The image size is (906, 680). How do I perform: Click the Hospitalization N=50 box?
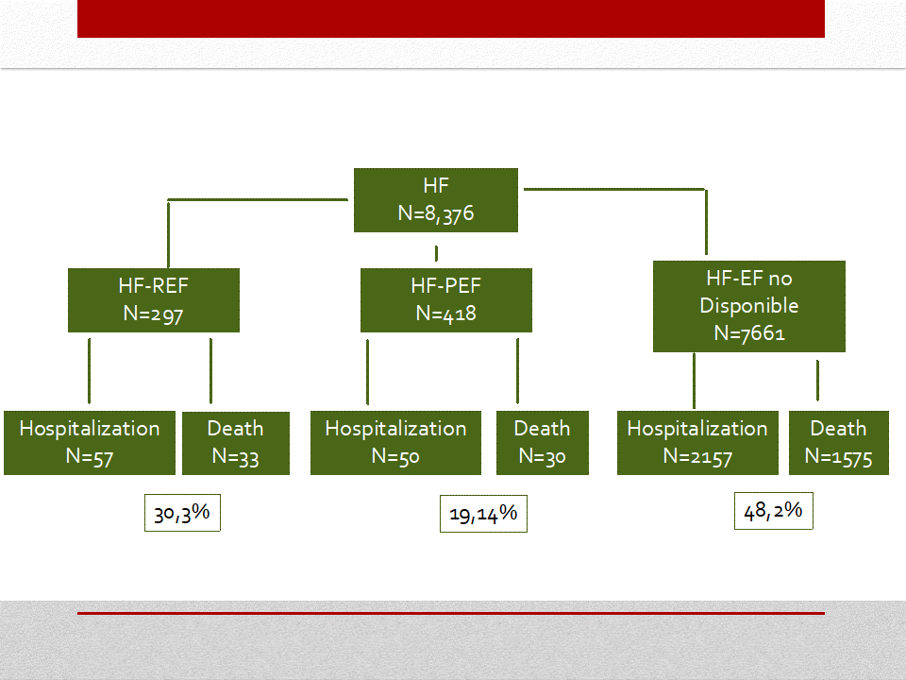(395, 443)
